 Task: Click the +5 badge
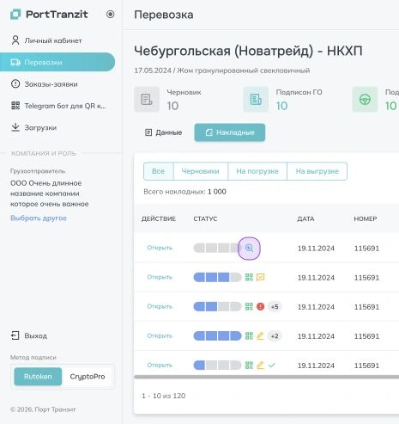[x=275, y=307]
